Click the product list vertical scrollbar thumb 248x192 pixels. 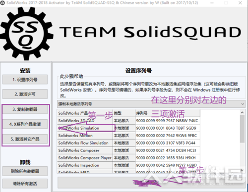pos(242,129)
